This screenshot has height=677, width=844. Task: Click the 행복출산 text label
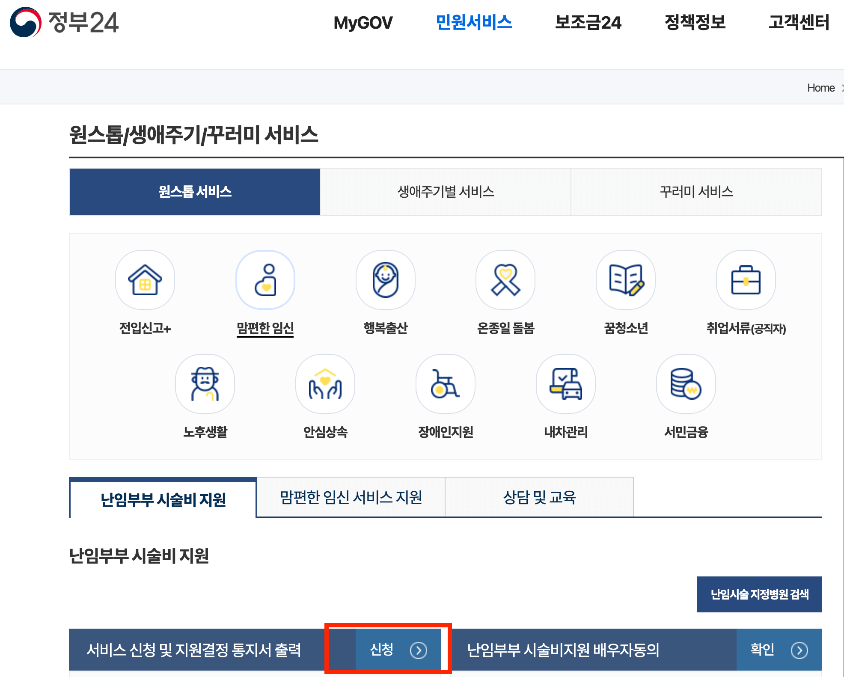[x=386, y=328]
